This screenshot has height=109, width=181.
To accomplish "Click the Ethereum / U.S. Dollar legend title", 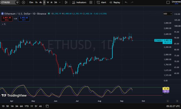I will pyautogui.click(x=25, y=14).
